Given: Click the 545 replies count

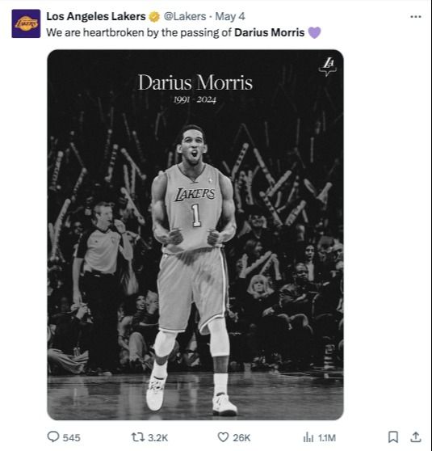Looking at the screenshot, I should tap(72, 438).
